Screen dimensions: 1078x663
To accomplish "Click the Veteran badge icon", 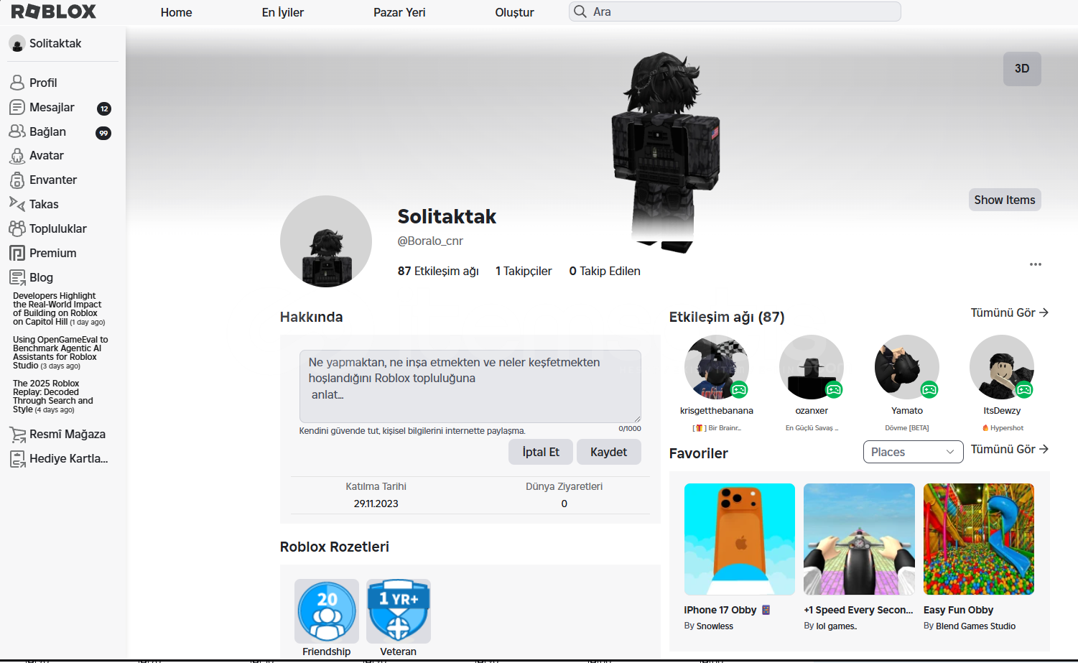I will [x=399, y=611].
